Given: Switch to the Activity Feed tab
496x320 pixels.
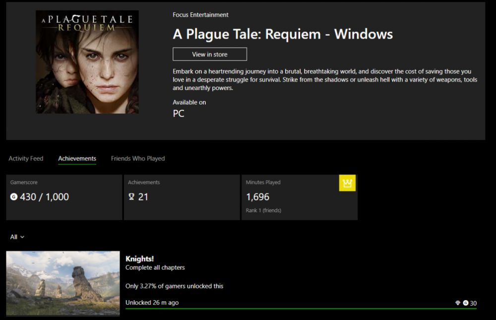Looking at the screenshot, I should click(x=26, y=159).
